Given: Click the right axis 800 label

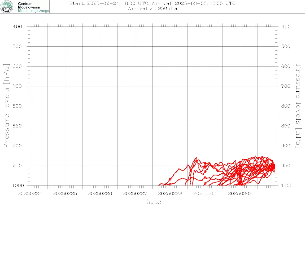Looking at the screenshot, I should (x=286, y=106).
